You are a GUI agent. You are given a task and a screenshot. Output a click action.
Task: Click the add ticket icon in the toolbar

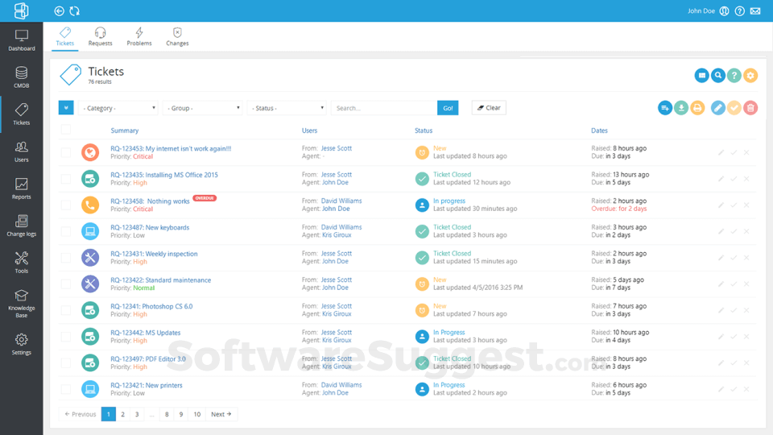pos(665,107)
